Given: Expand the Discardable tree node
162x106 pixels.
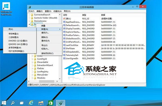Looking at the screenshot, I should click(x=32, y=62).
